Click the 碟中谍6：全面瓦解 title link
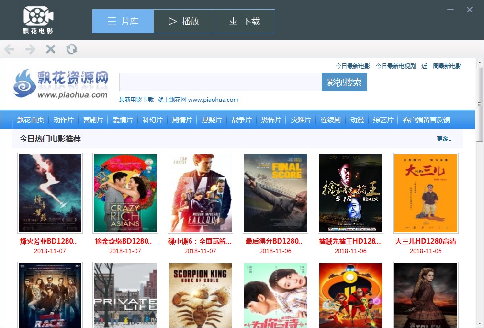 click(200, 241)
